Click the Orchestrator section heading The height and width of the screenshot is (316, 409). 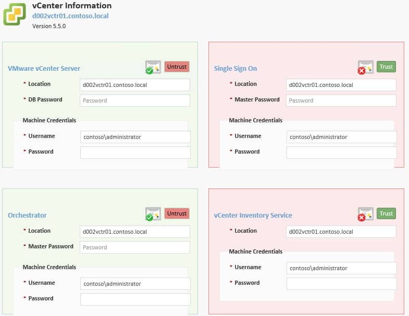tap(27, 216)
